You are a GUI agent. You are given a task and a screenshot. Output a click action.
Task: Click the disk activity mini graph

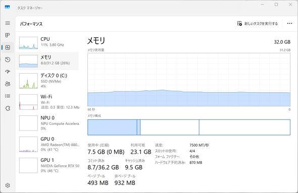coord(28,81)
